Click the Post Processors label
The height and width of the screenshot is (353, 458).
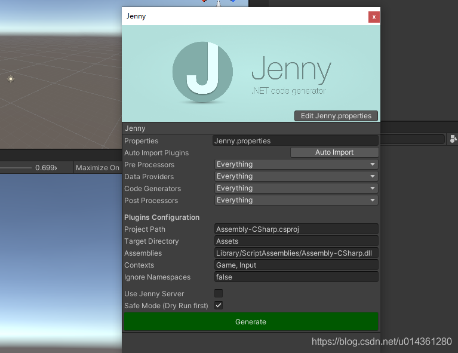(x=151, y=201)
